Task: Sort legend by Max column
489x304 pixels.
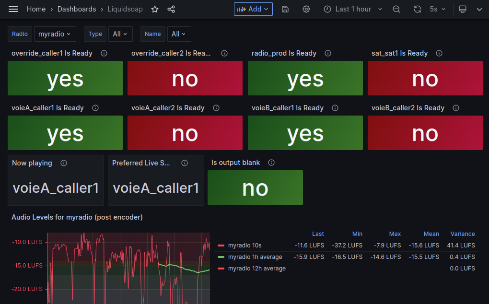Action: pos(395,234)
